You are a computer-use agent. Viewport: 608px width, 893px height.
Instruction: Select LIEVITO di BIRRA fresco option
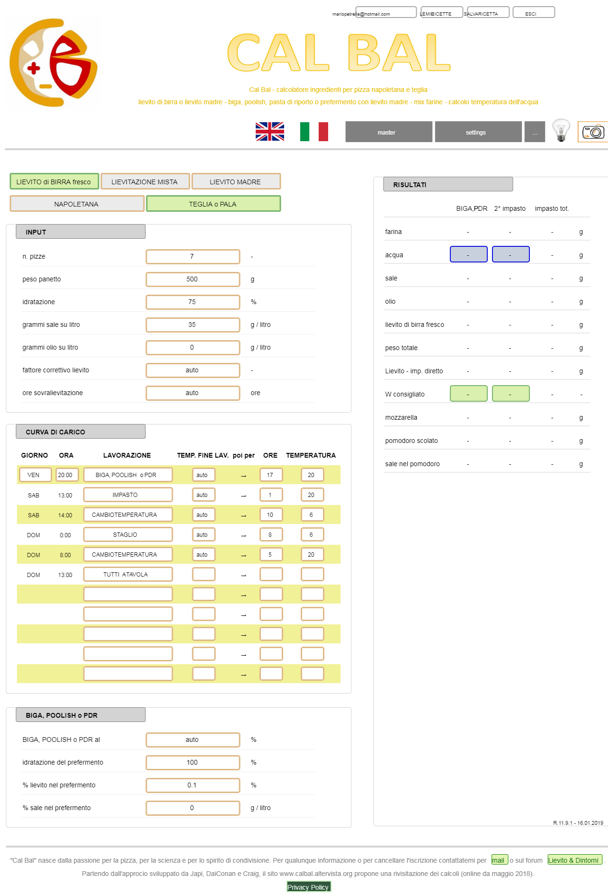coord(54,181)
